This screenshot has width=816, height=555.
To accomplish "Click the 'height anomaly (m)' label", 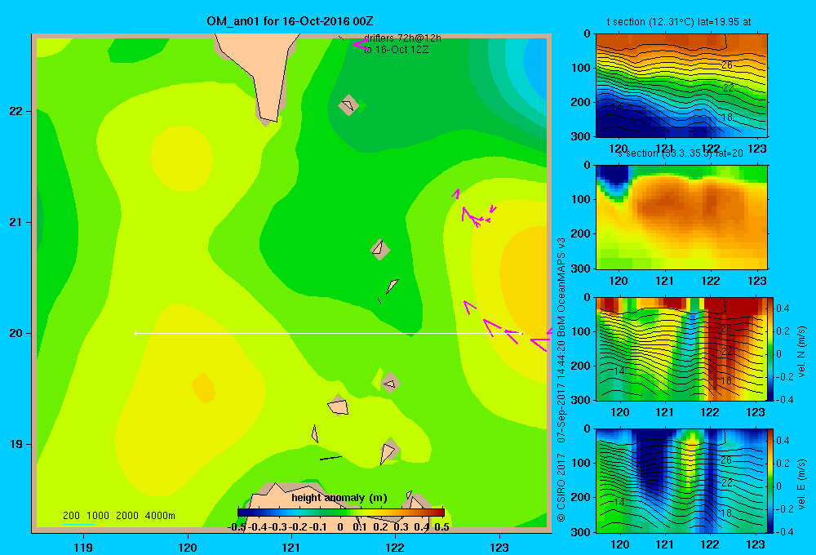I will [x=339, y=498].
